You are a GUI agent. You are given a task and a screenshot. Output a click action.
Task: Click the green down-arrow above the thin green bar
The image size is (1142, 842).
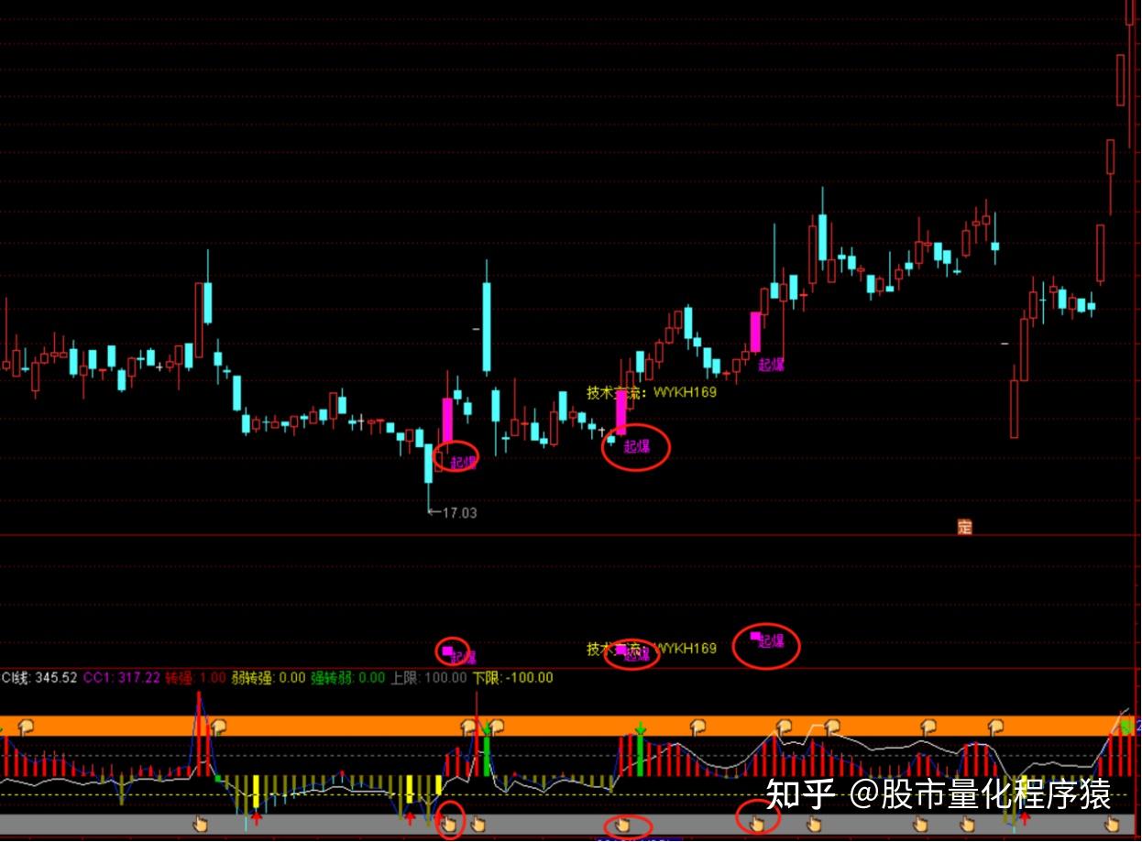[x=640, y=729]
